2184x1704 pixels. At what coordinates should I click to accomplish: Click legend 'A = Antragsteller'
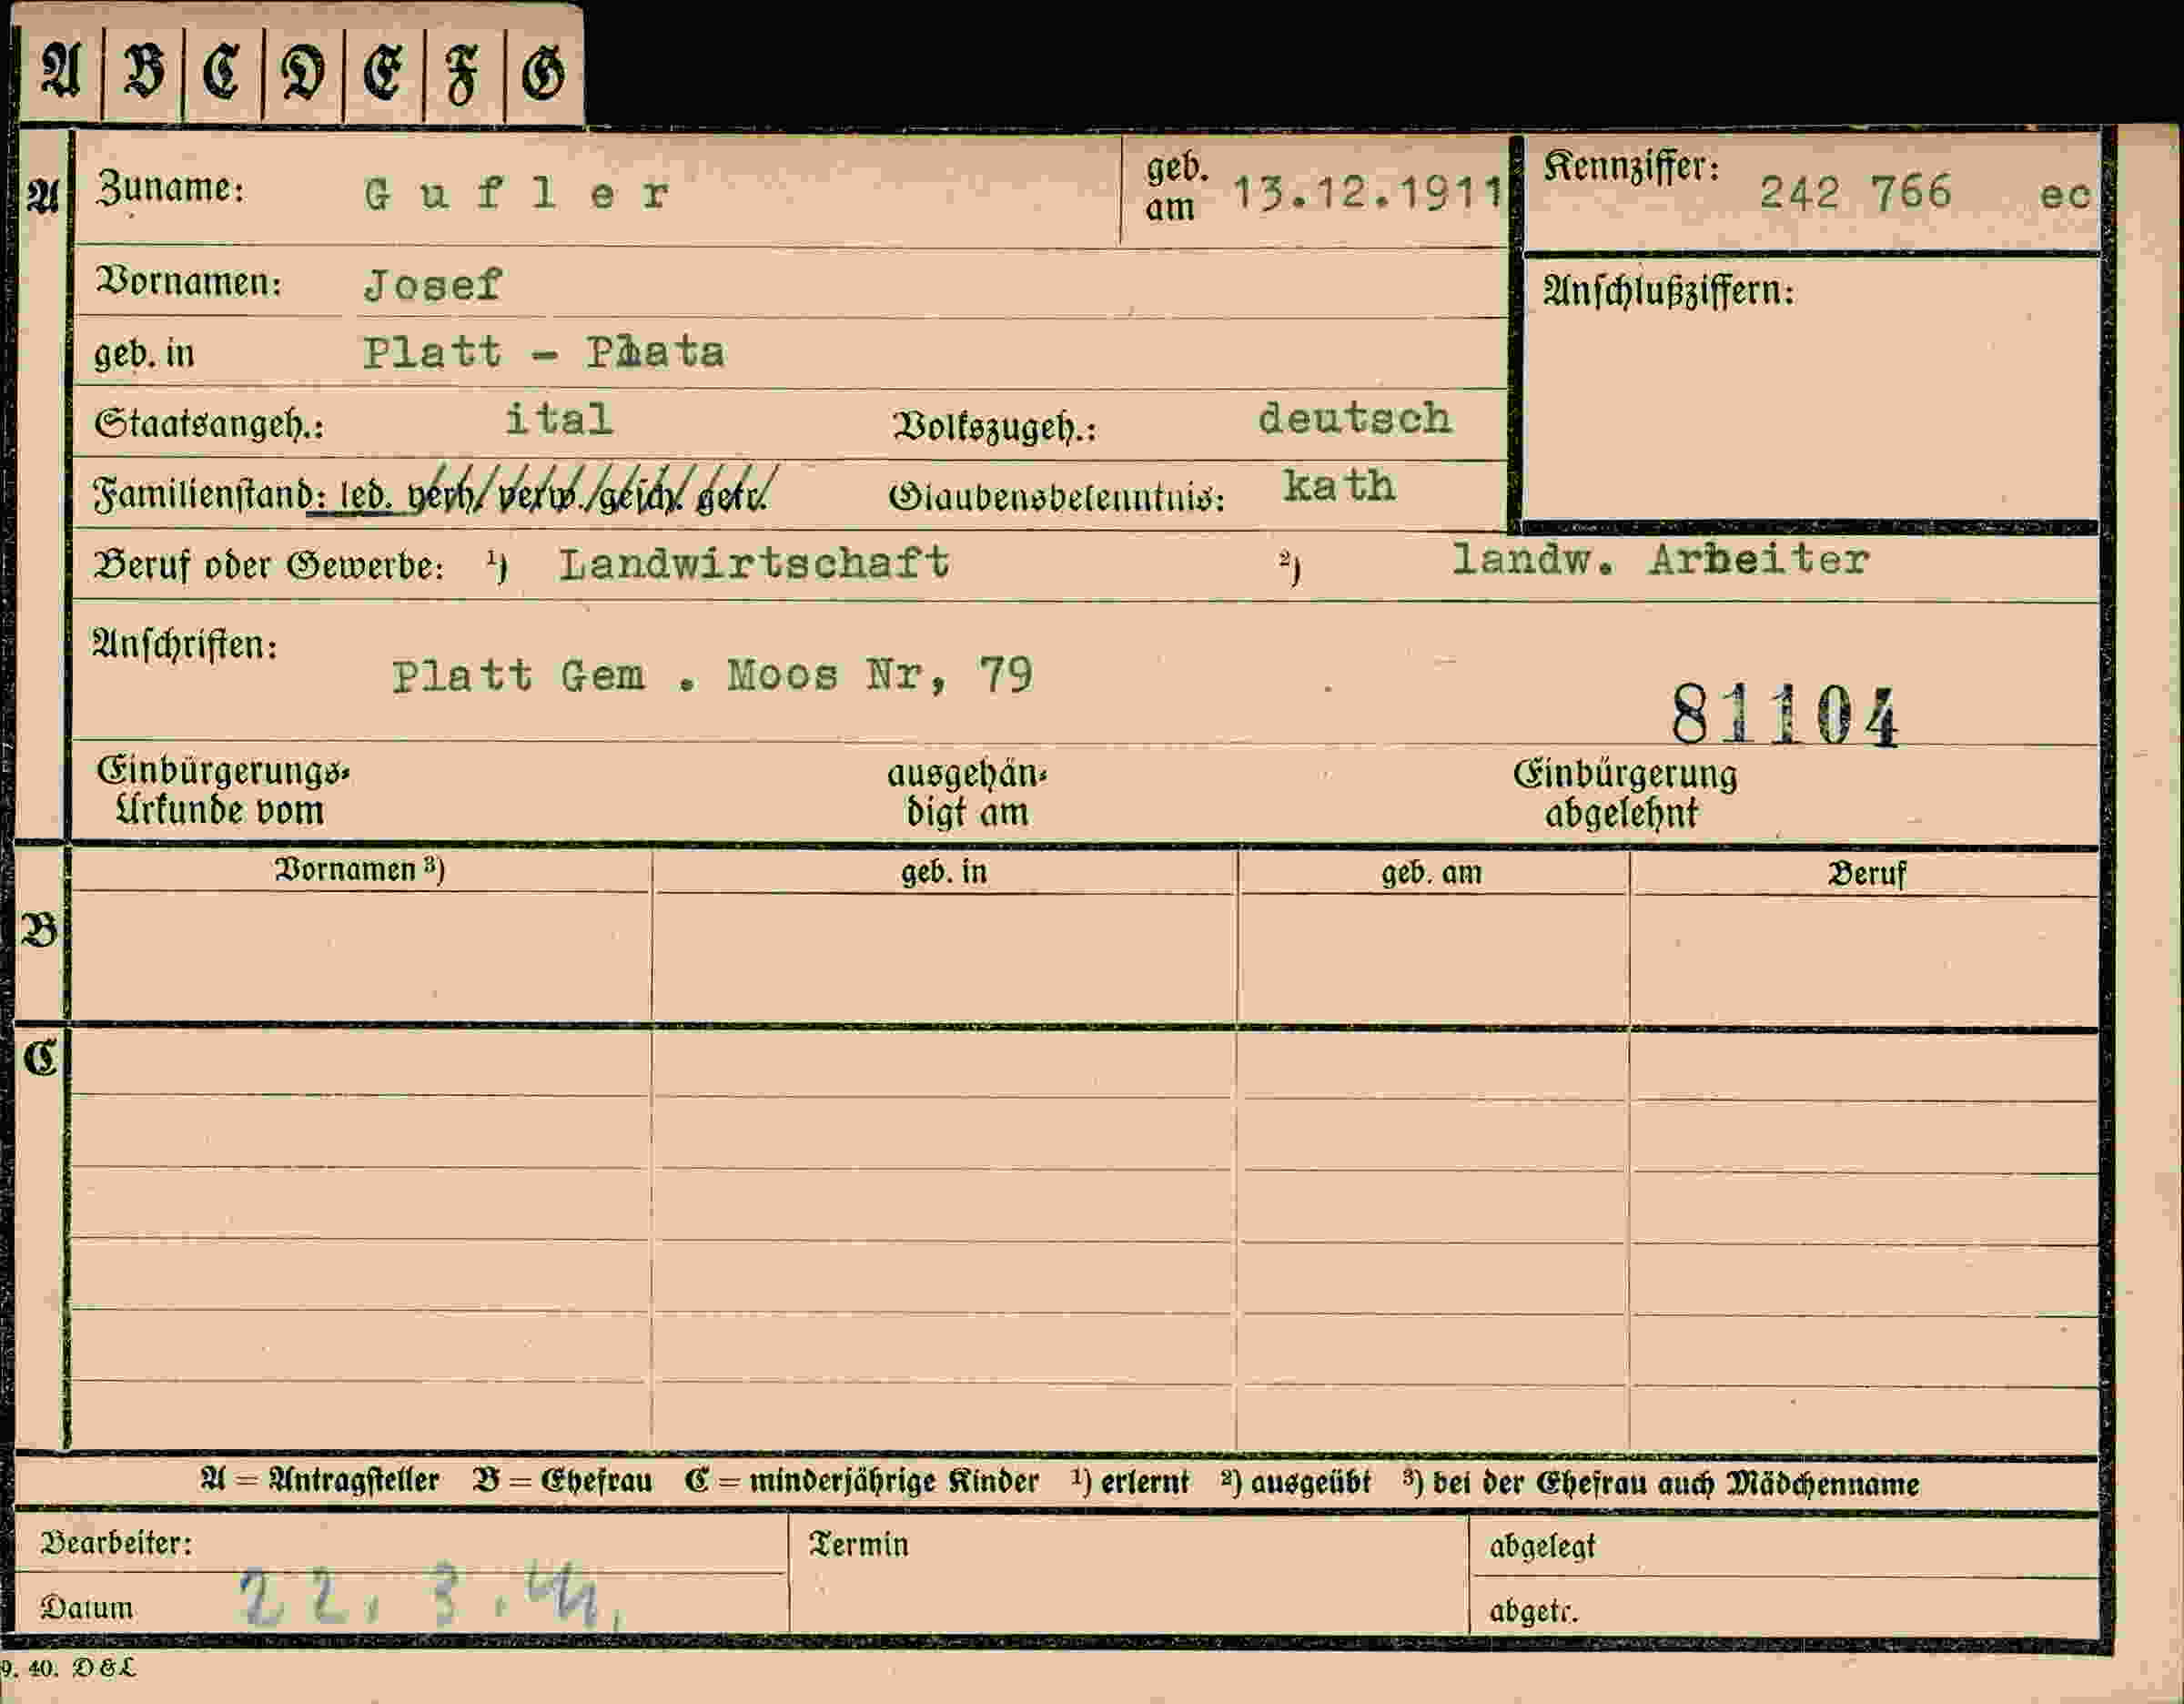pyautogui.click(x=320, y=1480)
